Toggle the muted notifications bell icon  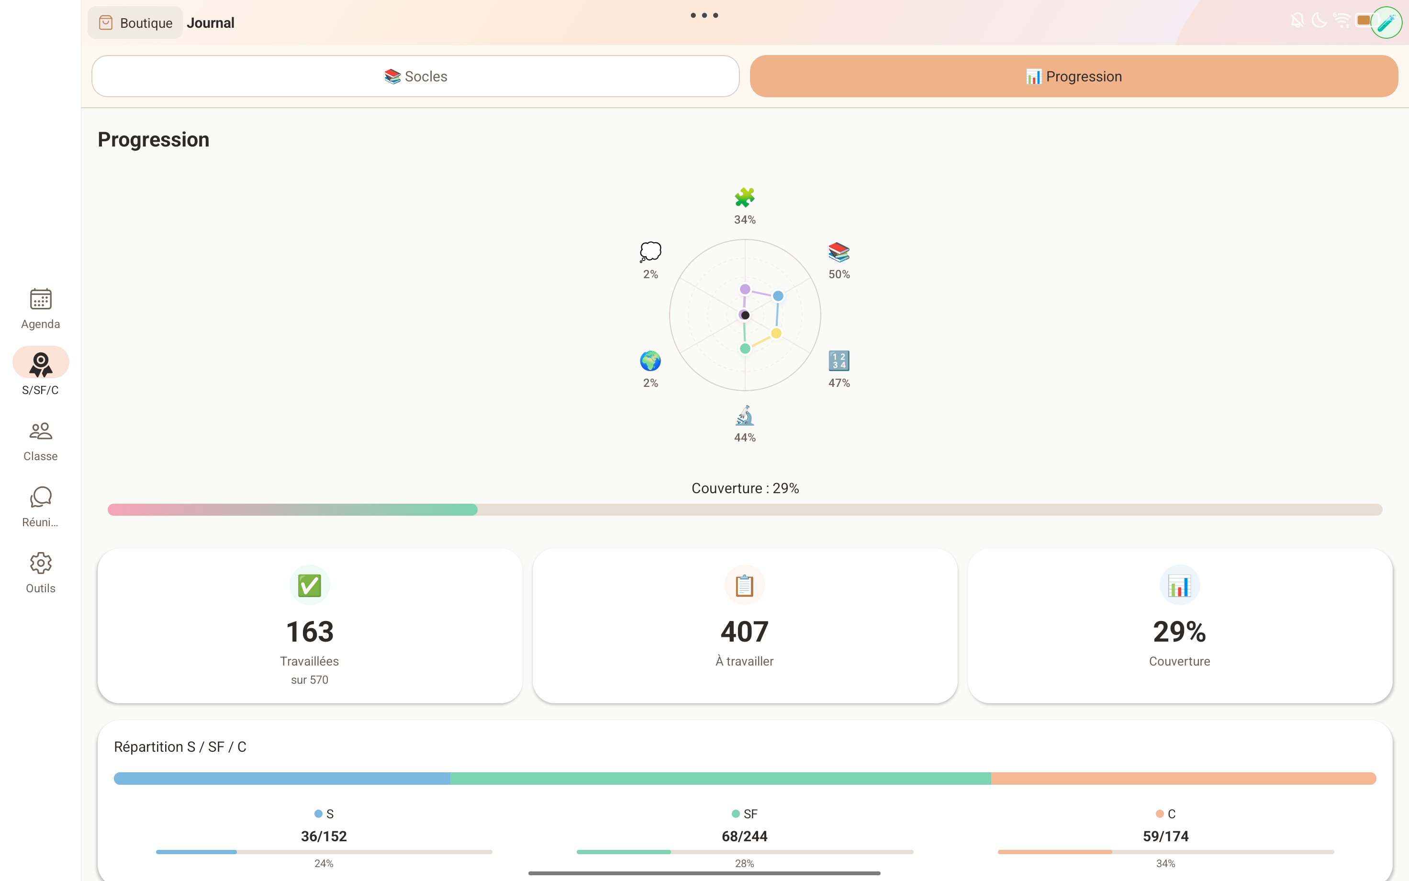pos(1297,21)
